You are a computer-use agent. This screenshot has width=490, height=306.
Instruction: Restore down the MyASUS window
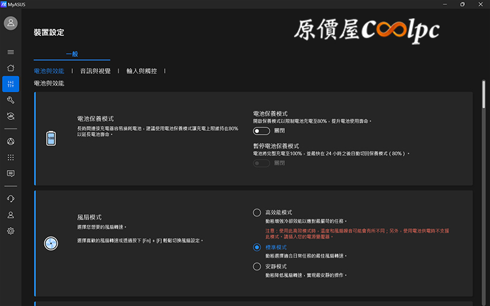(462, 4)
